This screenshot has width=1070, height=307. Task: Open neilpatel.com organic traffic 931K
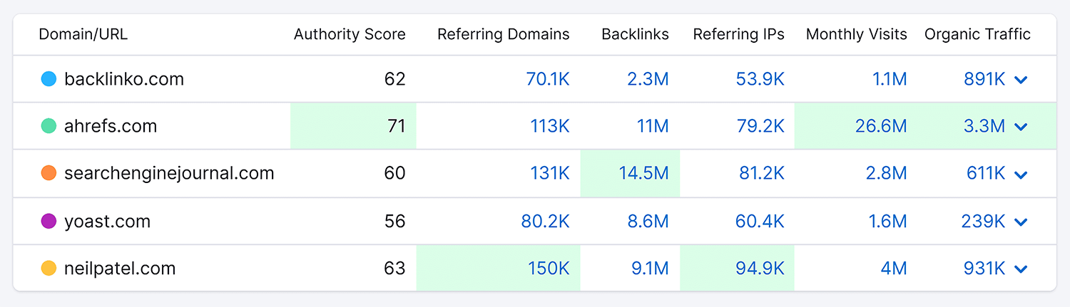tap(984, 269)
